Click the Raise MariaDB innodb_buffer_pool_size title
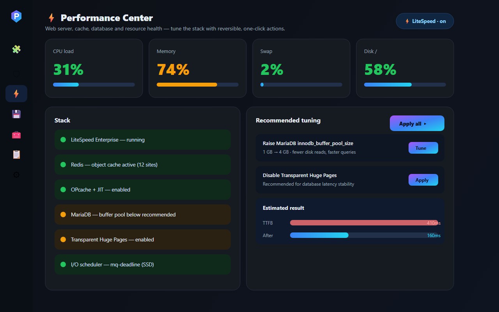The width and height of the screenshot is (499, 312). [x=308, y=143]
